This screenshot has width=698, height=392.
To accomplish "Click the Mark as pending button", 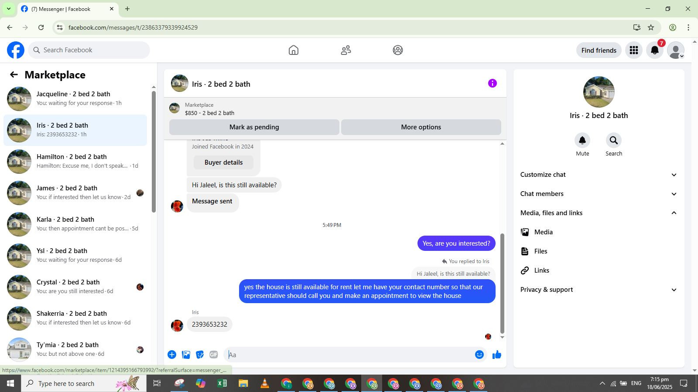I will (x=254, y=127).
